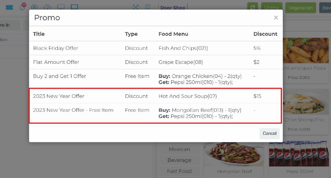Viewport: 331px width, 178px height.
Task: Pick the 2023 New Year Offer discount row
Action: pos(58,96)
